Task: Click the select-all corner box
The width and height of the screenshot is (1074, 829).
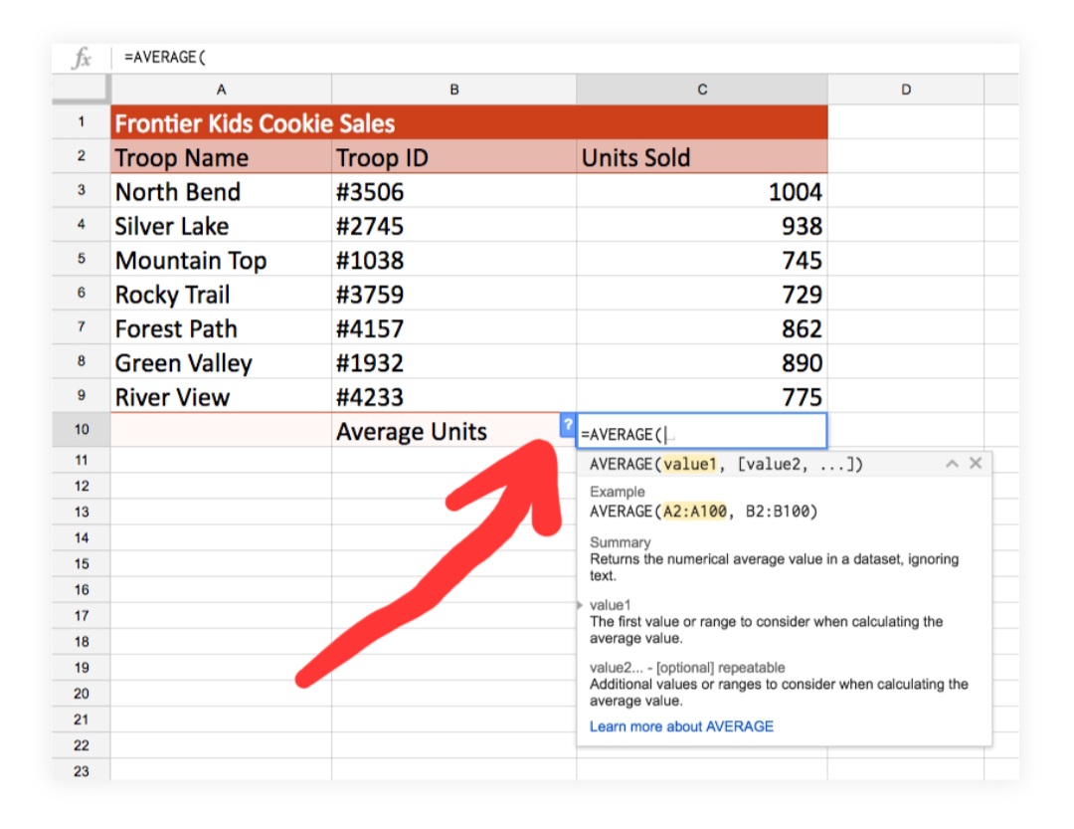Action: [81, 90]
